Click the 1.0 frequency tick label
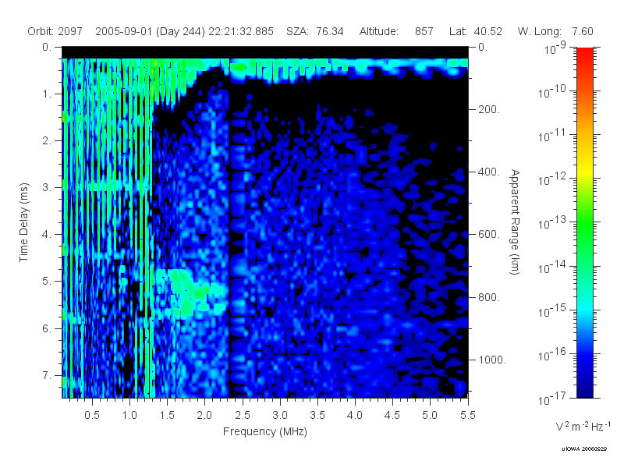 [x=129, y=415]
